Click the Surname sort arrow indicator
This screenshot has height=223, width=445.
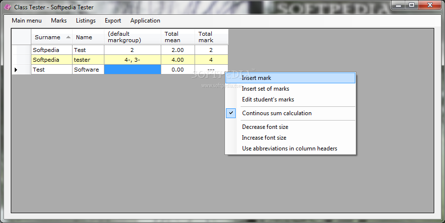[x=68, y=37]
